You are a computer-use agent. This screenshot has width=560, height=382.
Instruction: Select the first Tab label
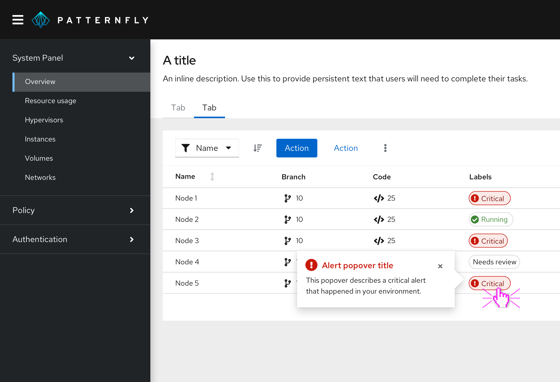click(x=178, y=108)
